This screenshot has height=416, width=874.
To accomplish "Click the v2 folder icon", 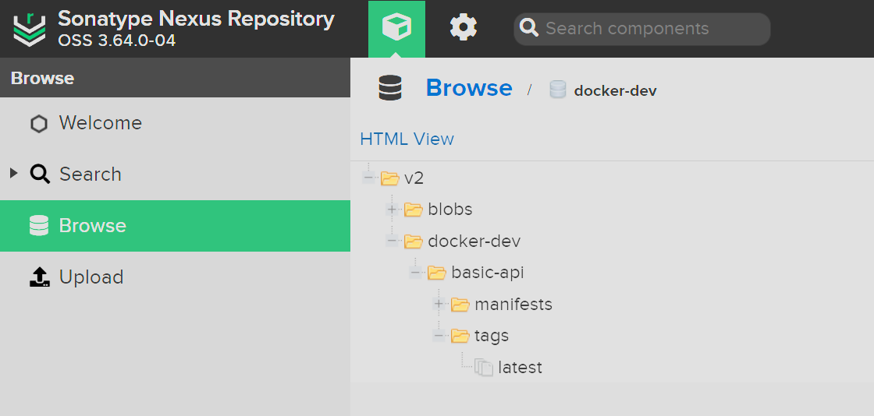I will 390,178.
